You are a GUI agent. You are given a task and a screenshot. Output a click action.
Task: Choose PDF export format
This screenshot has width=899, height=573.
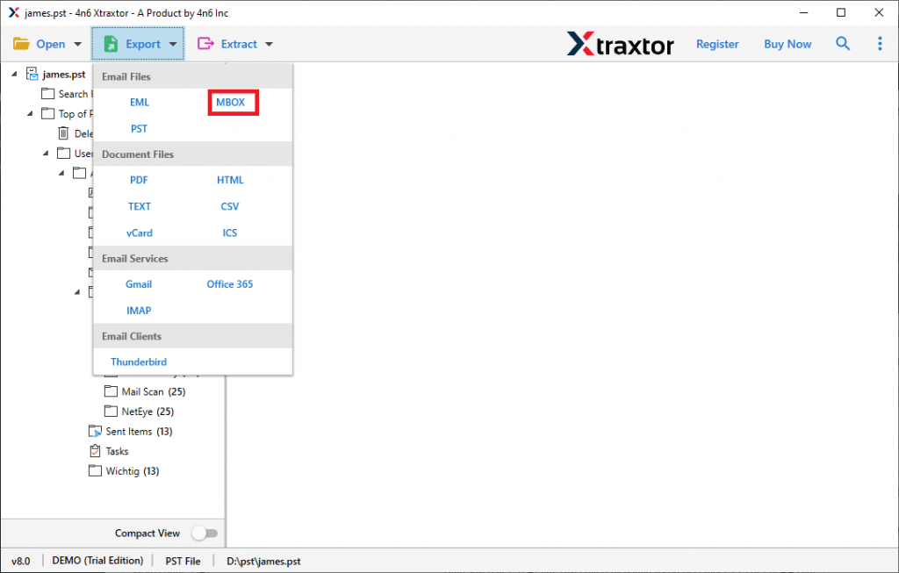[x=139, y=180]
